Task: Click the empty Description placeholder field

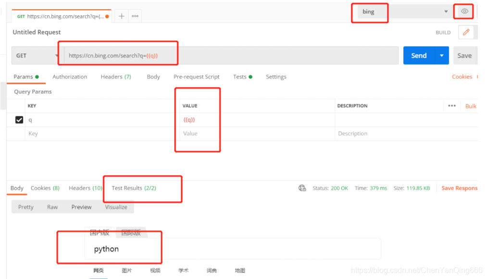Action: 406,134
